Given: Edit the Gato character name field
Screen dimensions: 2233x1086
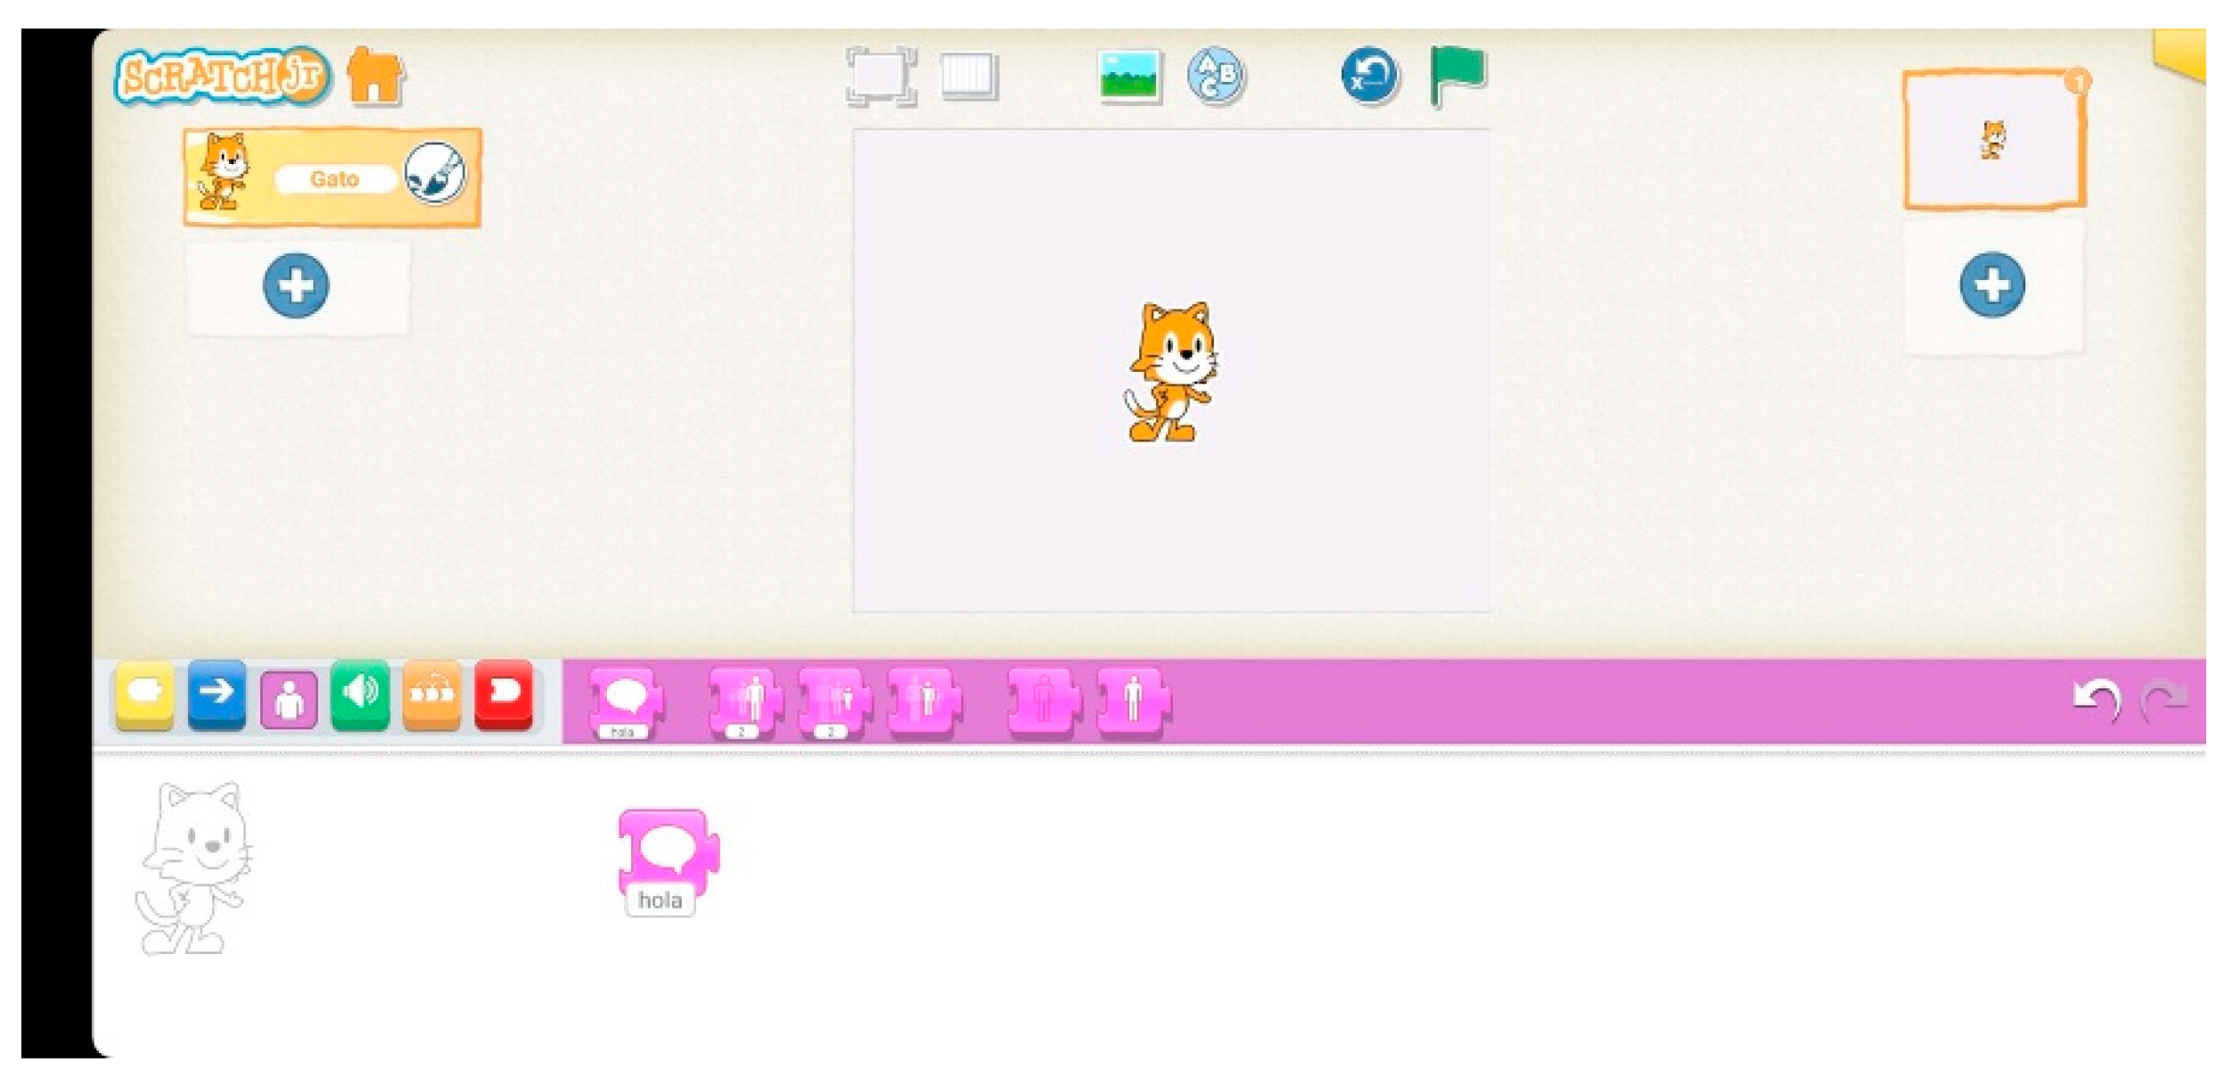Looking at the screenshot, I should pyautogui.click(x=334, y=179).
